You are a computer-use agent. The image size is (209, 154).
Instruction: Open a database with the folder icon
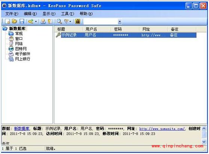pyautogui.click(x=15, y=21)
